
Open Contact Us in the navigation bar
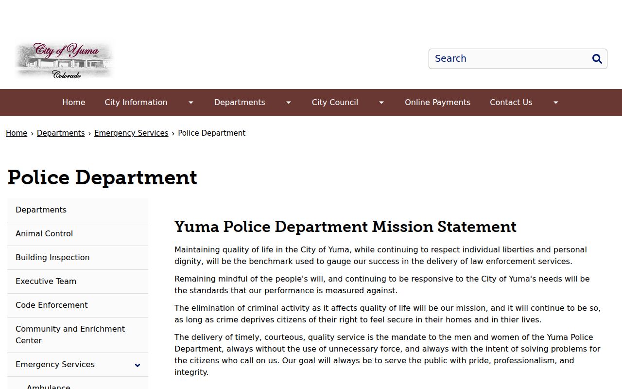point(511,103)
